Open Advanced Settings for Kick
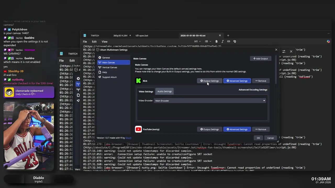This screenshot has width=335, height=188. coord(237,81)
